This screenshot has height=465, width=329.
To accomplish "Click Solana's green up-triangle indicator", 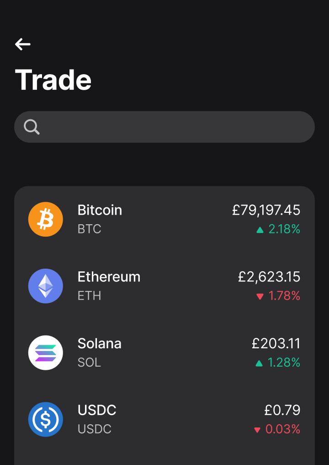I will tap(259, 363).
